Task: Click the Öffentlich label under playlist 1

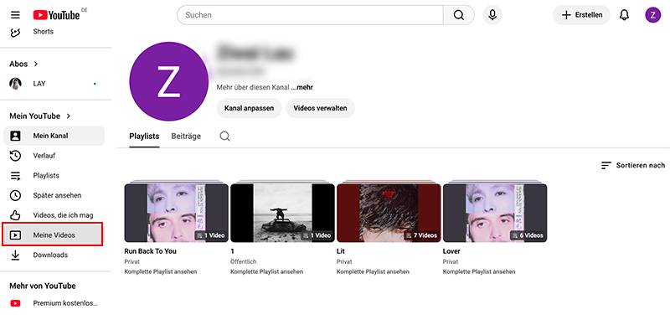Action: click(x=244, y=262)
